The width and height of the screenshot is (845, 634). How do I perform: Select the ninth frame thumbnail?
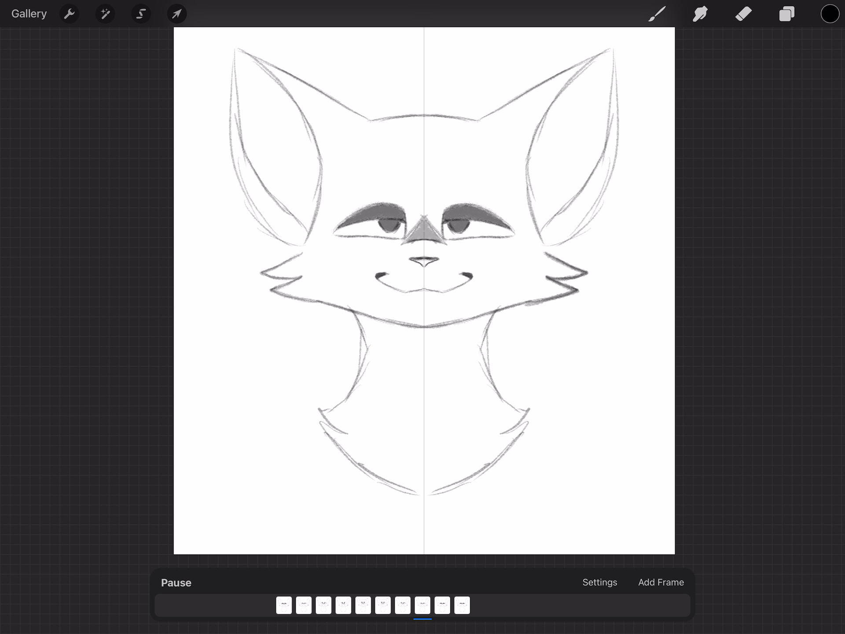(442, 605)
